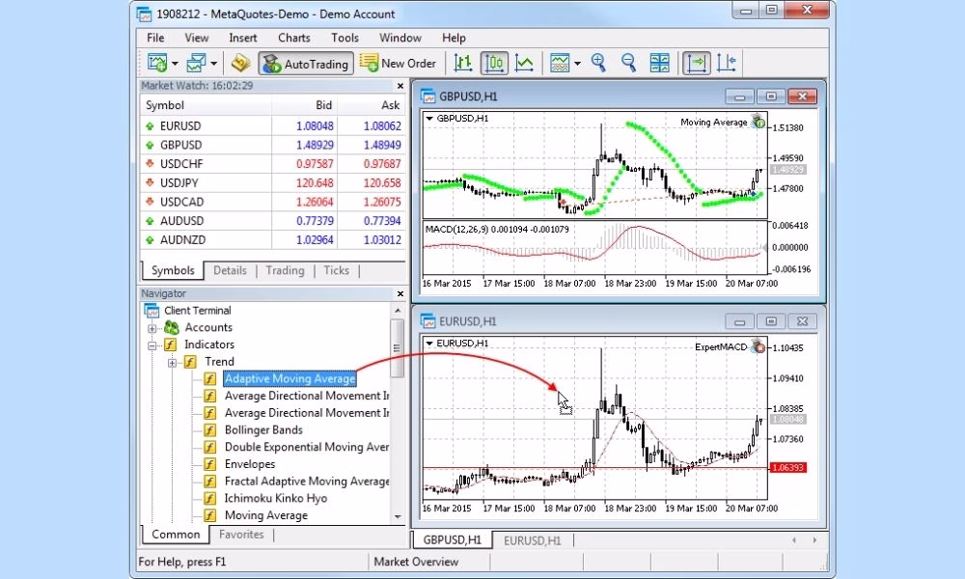Toggle the chart auto scroll icon

click(x=696, y=64)
